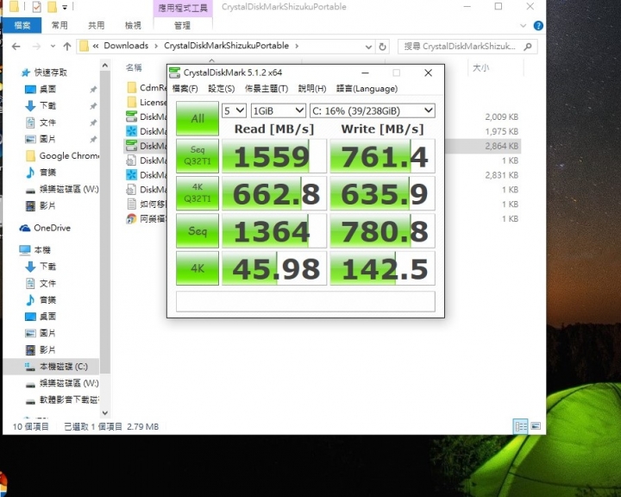Sort by the 大小 column header
This screenshot has width=621, height=497.
click(480, 68)
